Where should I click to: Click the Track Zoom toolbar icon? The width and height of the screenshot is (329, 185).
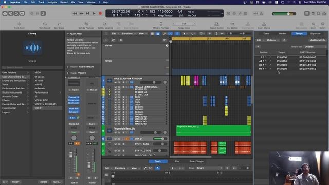pyautogui.click(x=19, y=24)
